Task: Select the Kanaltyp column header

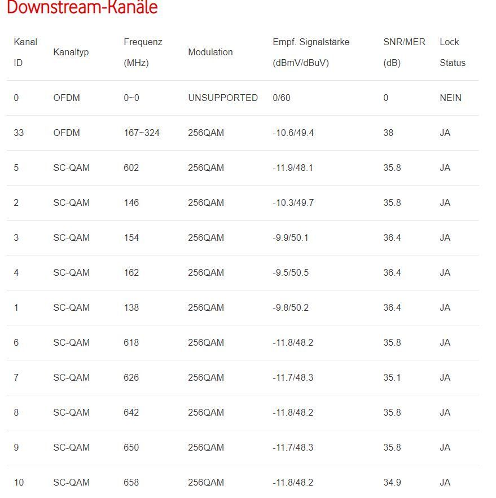Action: click(71, 52)
